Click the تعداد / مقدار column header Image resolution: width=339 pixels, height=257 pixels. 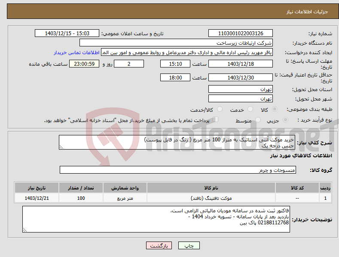tap(81, 188)
